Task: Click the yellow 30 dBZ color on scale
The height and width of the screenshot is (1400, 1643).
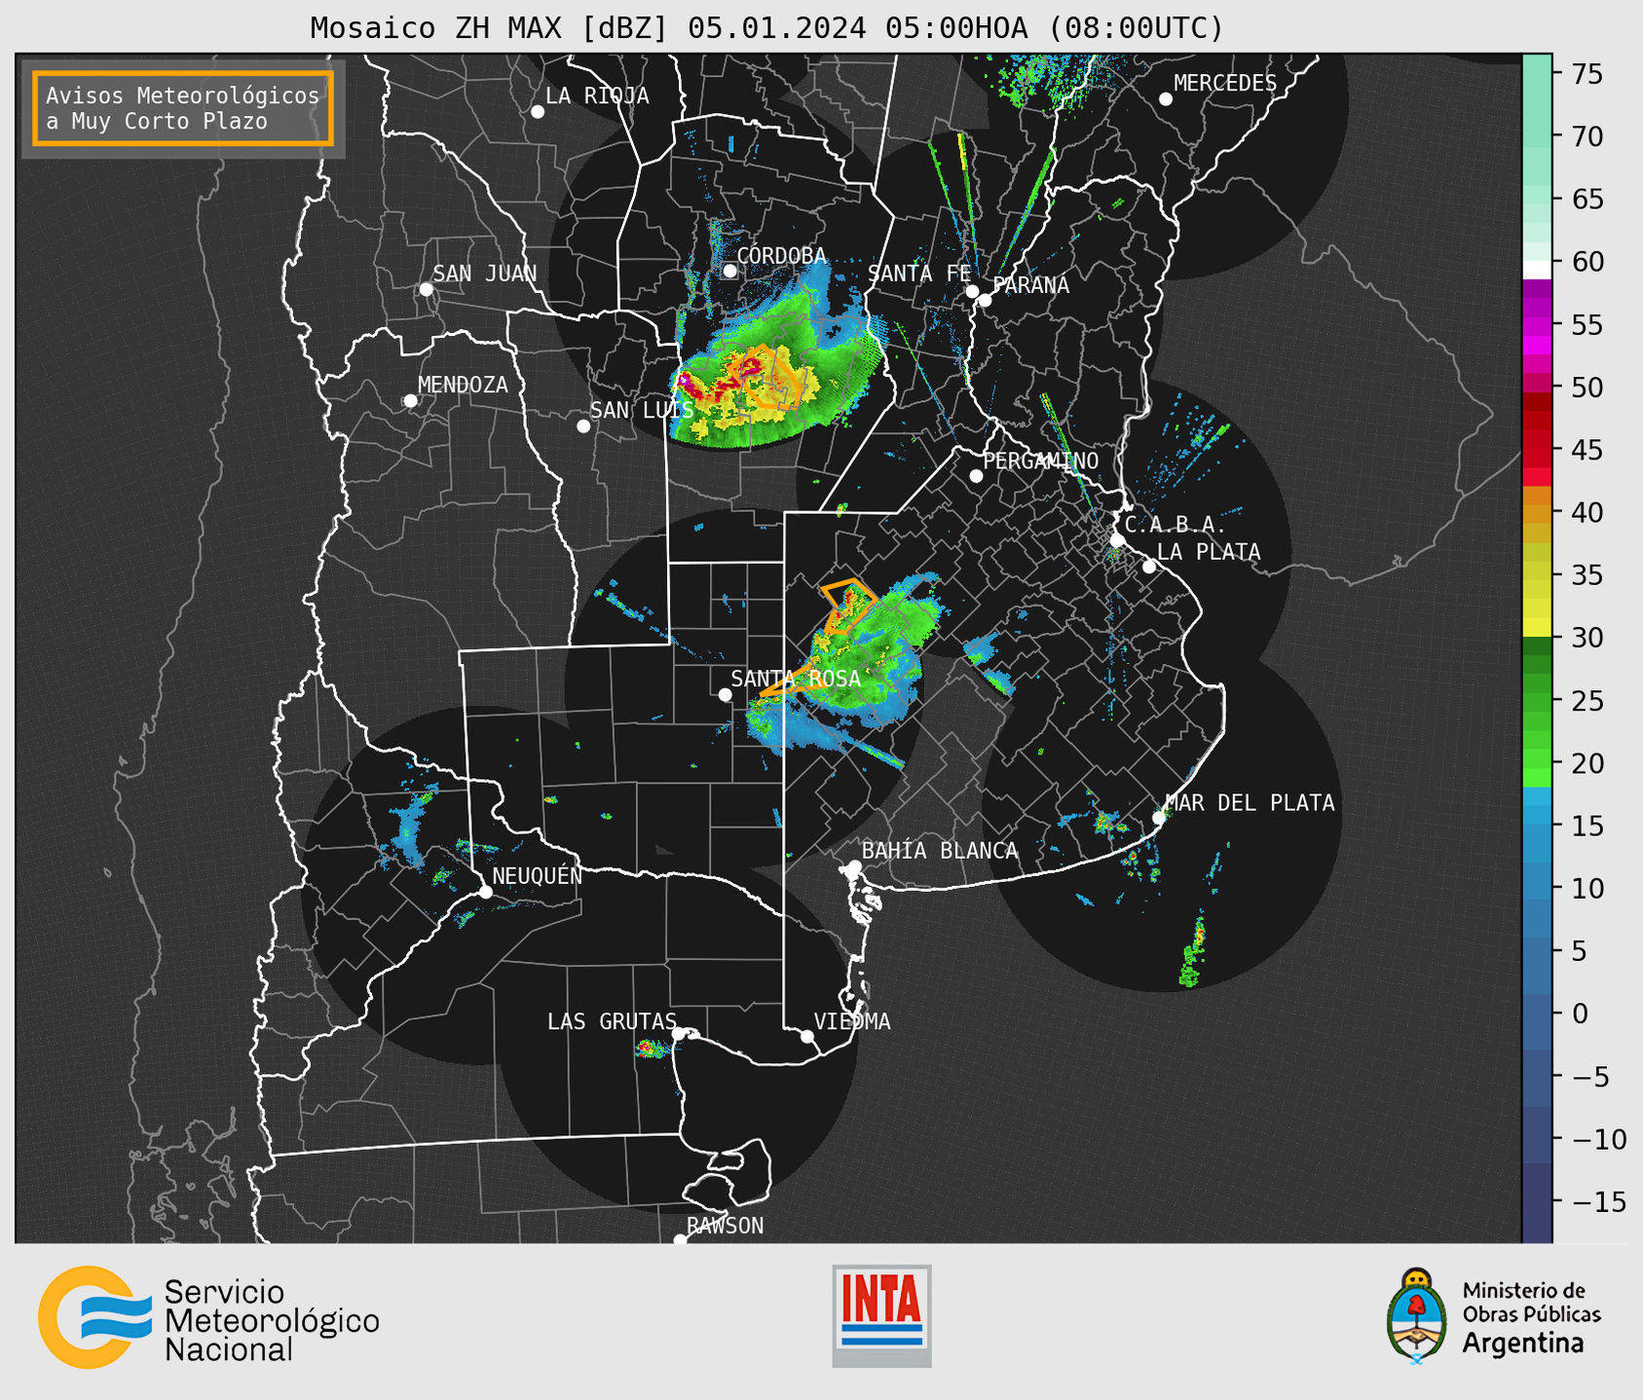Action: point(1537,627)
